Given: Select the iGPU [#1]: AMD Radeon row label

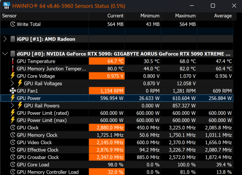Looking at the screenshot, I should tap(46, 39).
